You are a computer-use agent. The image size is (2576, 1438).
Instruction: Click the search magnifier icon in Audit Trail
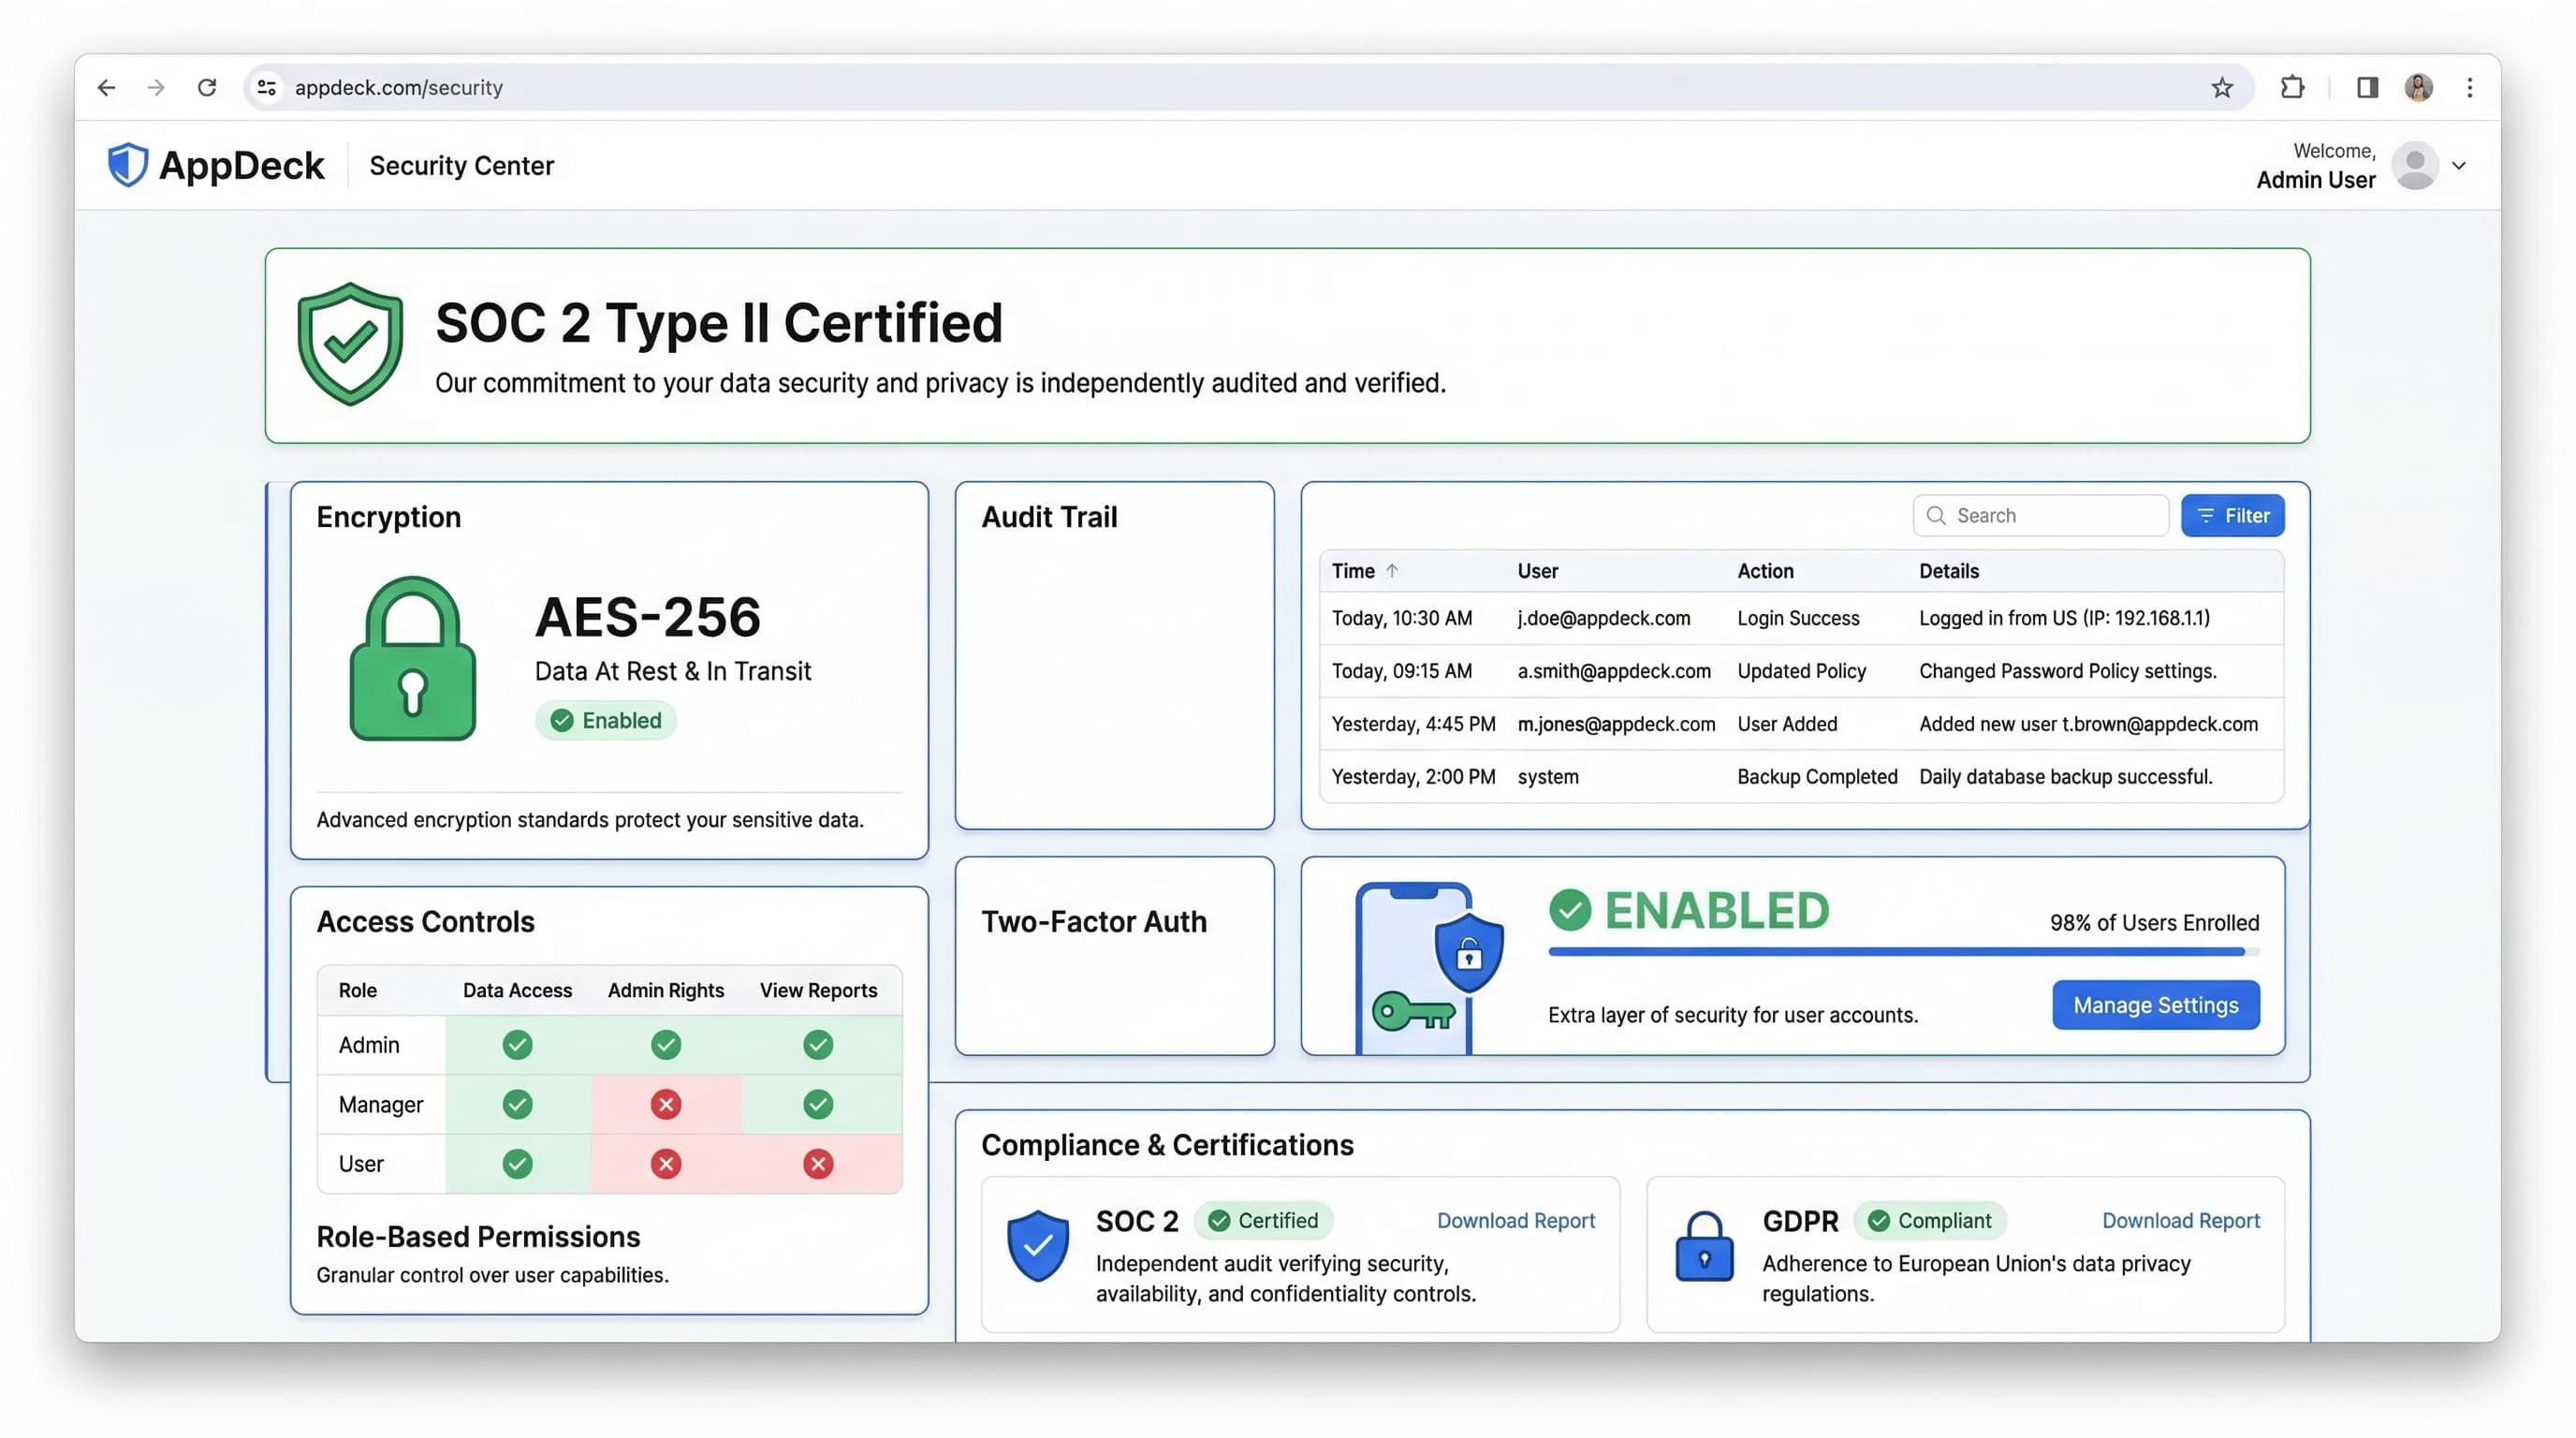pyautogui.click(x=1936, y=515)
